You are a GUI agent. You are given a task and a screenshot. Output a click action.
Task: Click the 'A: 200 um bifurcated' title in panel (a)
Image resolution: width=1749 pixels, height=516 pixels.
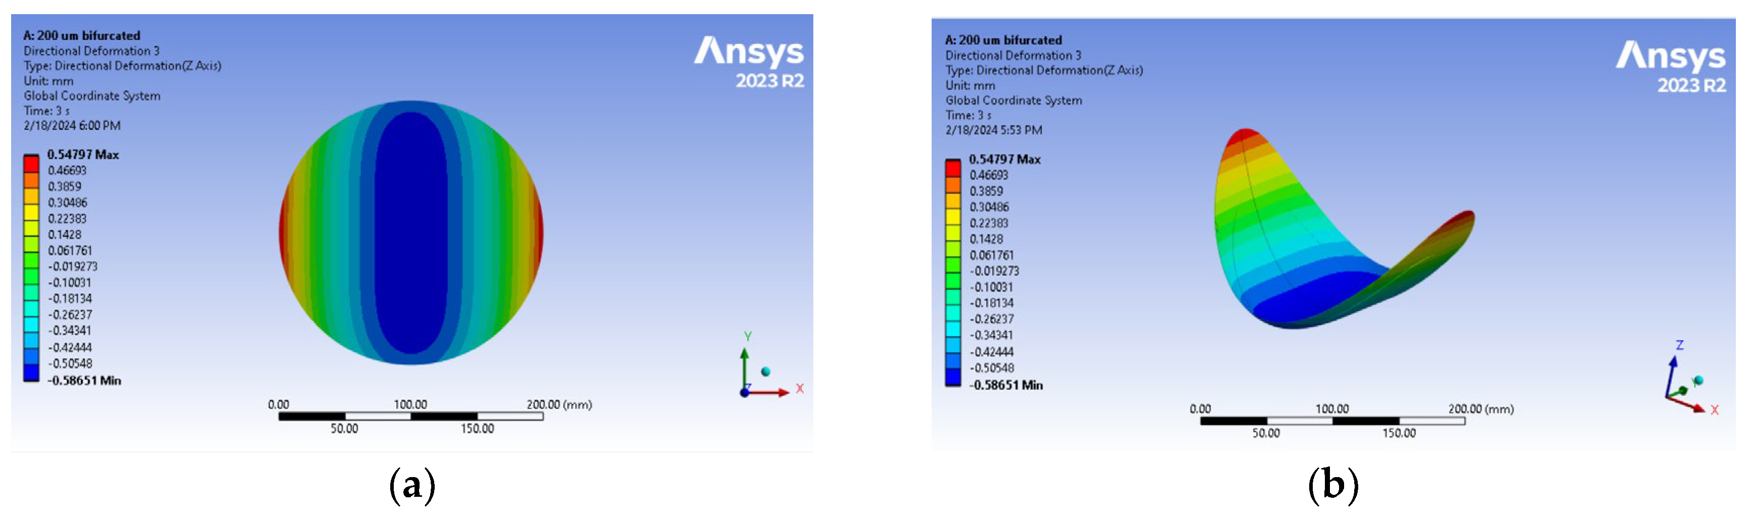pos(82,35)
